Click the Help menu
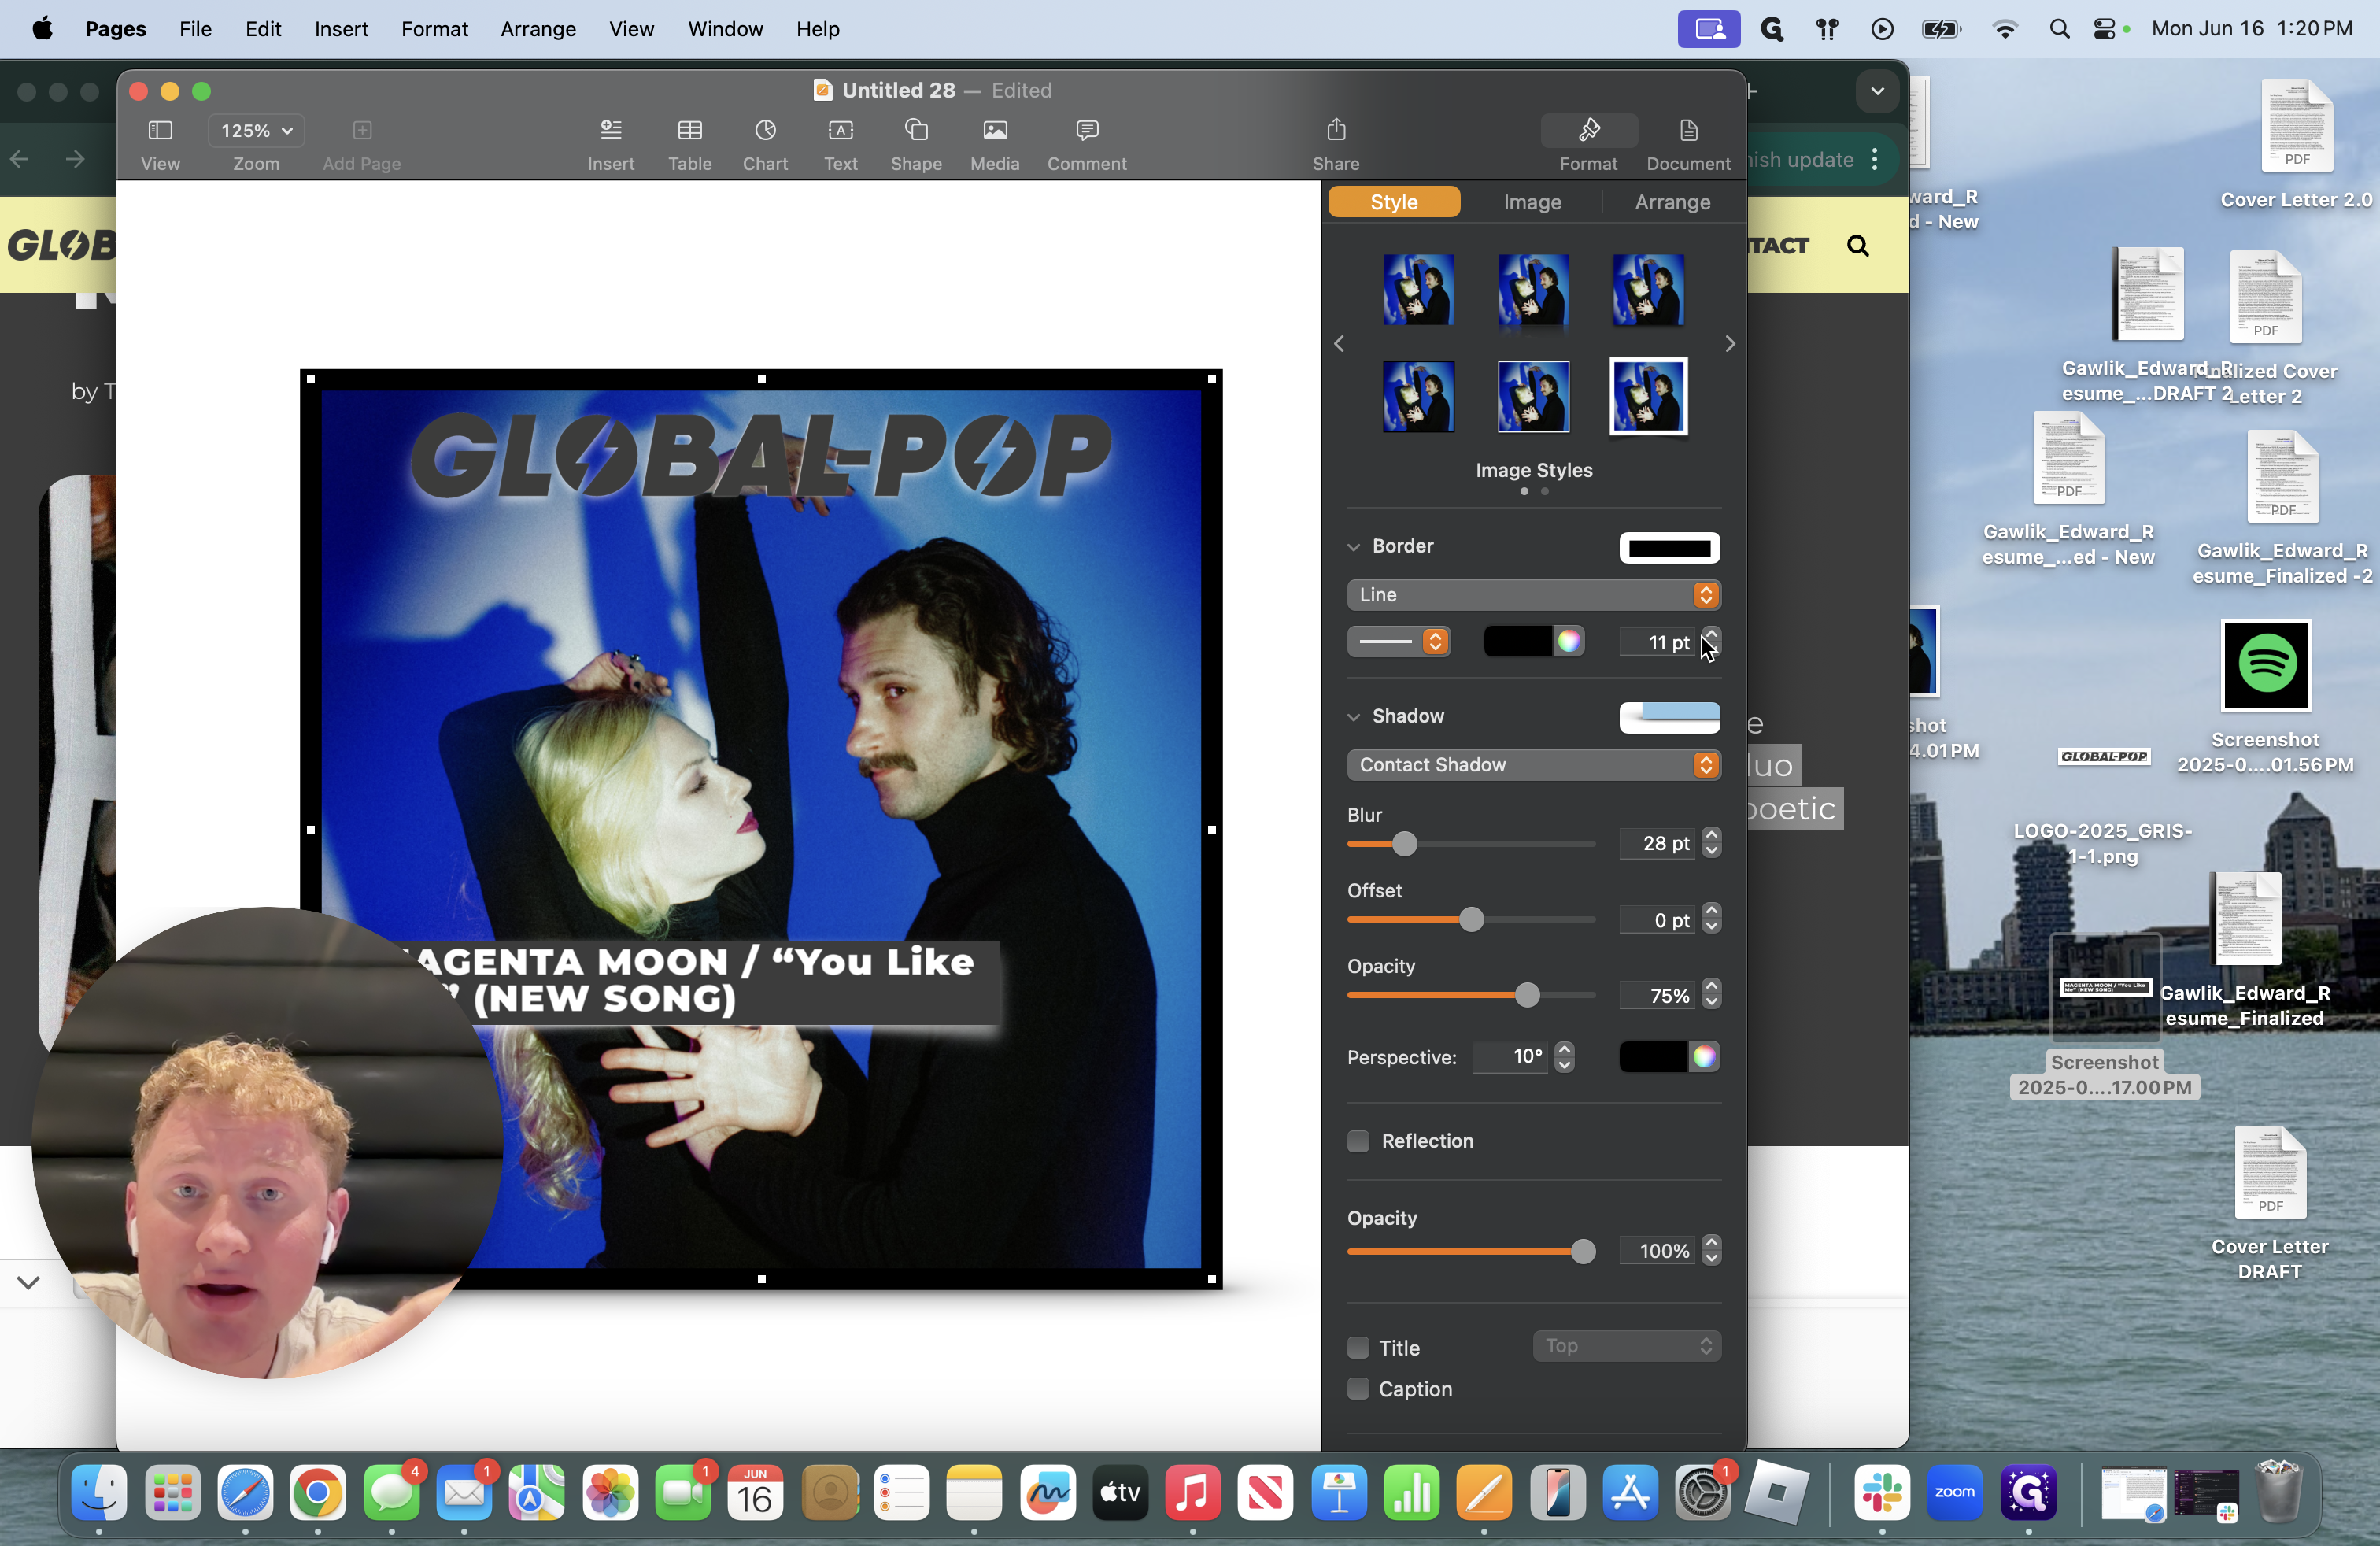The width and height of the screenshot is (2380, 1546). [x=817, y=29]
